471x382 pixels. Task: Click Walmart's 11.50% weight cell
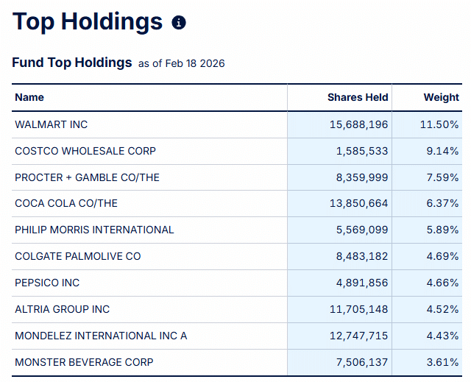[x=439, y=124]
